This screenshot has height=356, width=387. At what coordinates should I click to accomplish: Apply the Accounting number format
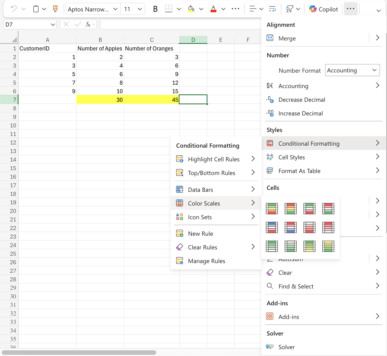(x=293, y=86)
